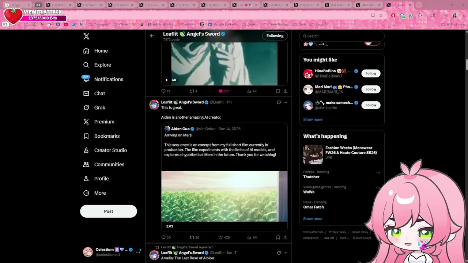Show more trends under What's happening
The image size is (468, 263).
coord(313,219)
